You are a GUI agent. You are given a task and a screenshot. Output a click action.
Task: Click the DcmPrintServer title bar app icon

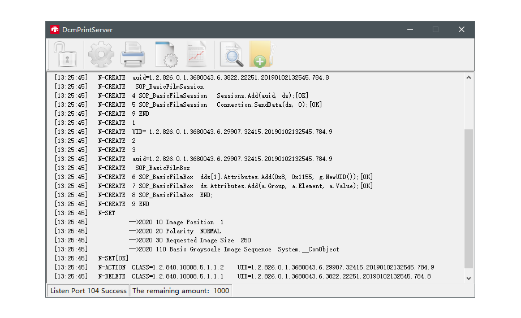pyautogui.click(x=55, y=29)
